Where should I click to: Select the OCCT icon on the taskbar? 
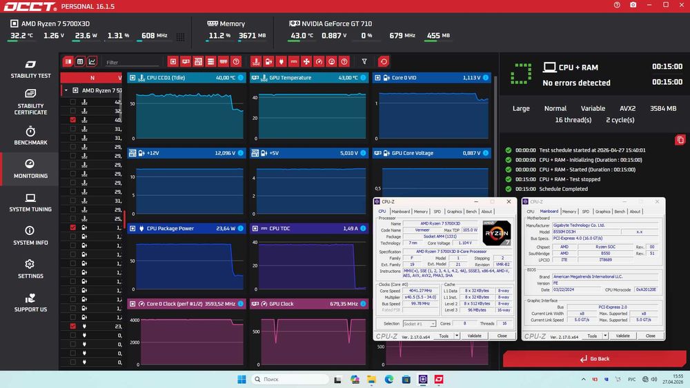coord(439,379)
